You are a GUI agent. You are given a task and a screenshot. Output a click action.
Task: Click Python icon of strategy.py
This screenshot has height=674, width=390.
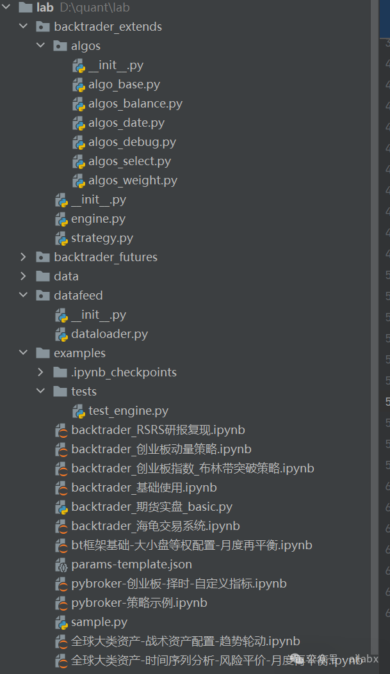(61, 239)
